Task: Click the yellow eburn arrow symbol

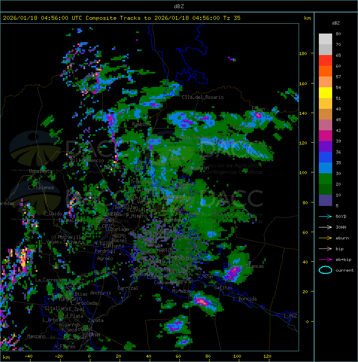Action: click(325, 238)
